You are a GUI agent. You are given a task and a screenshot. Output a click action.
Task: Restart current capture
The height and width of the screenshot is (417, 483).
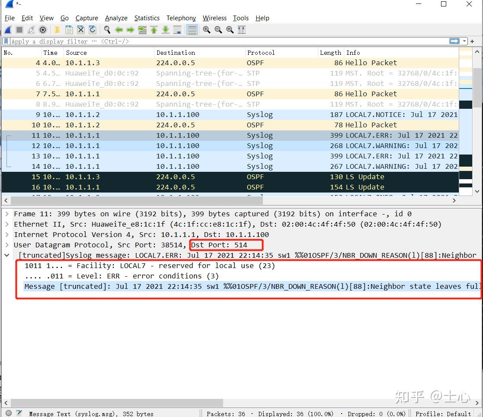click(x=31, y=30)
